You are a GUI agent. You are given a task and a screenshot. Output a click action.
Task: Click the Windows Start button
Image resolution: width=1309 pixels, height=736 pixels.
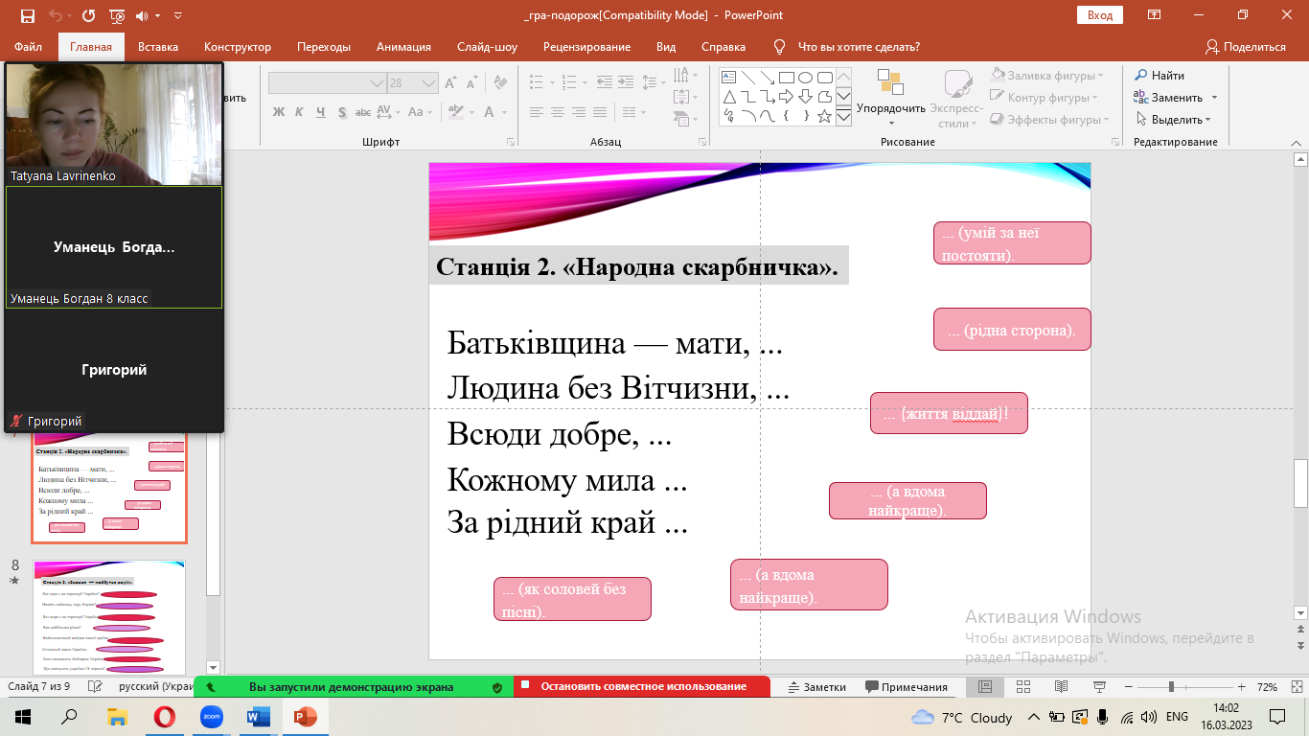click(x=23, y=716)
